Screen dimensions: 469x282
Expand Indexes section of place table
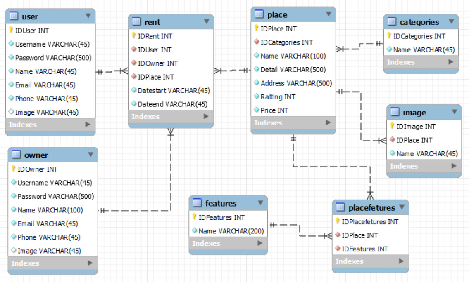coord(328,122)
